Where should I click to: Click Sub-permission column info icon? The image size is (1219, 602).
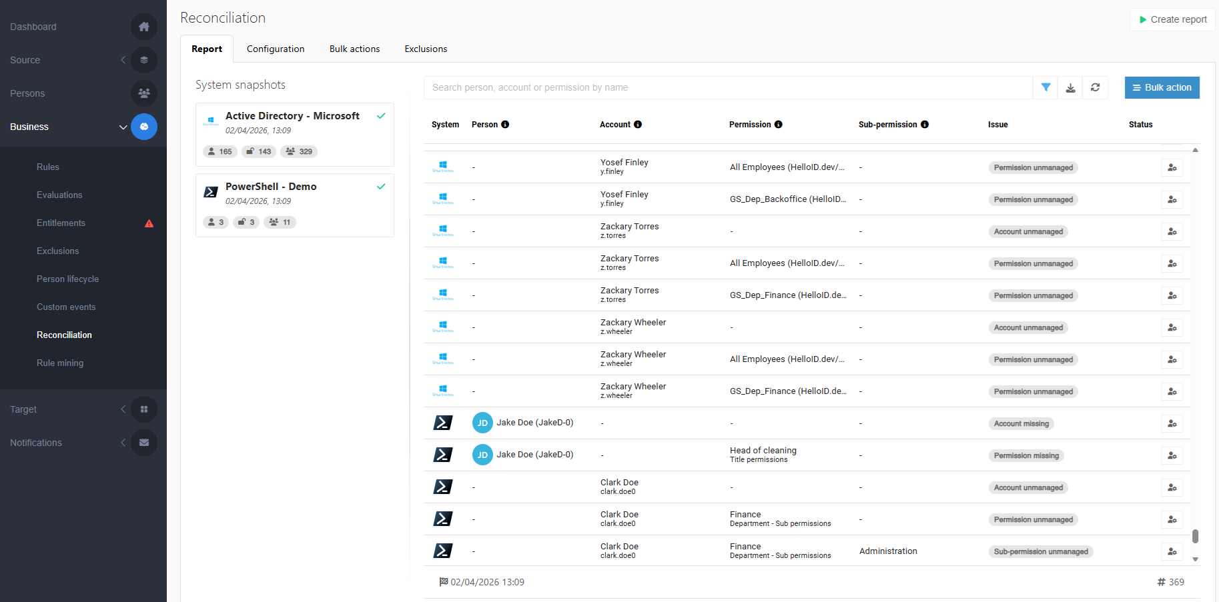(x=925, y=125)
